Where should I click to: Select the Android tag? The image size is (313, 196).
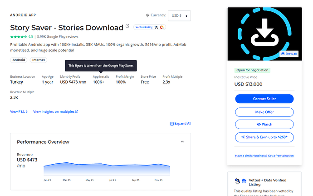[19, 60]
